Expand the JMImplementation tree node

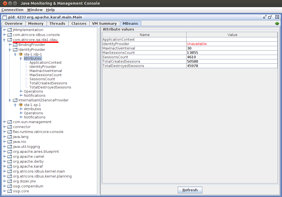click(x=4, y=30)
